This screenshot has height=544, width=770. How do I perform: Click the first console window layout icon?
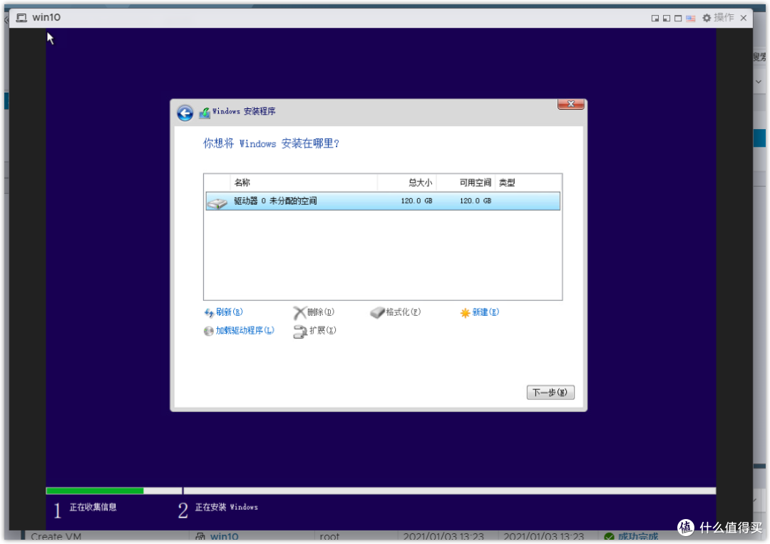pyautogui.click(x=655, y=18)
